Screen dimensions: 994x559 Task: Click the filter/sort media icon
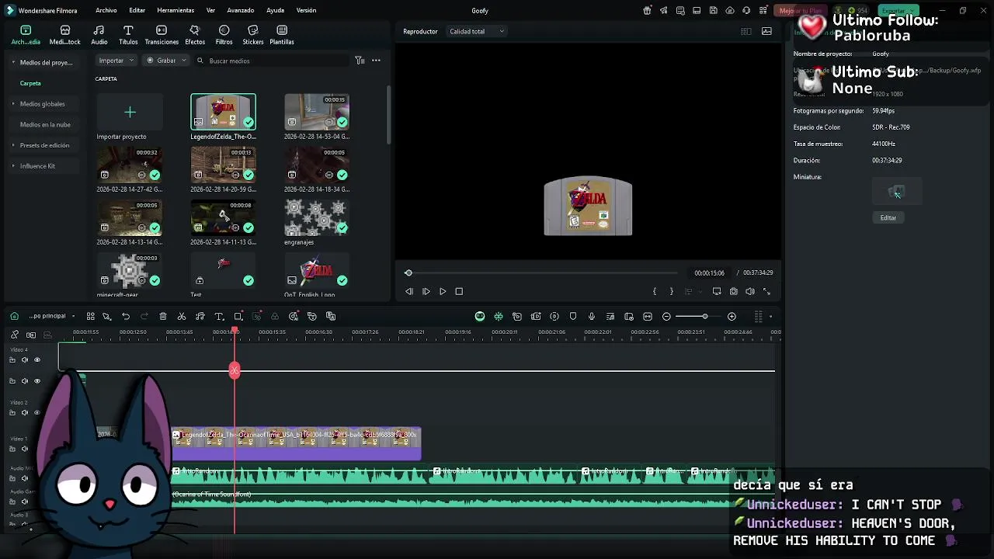pos(360,61)
